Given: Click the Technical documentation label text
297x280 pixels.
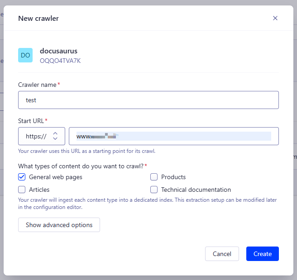Looking at the screenshot, I should click(x=196, y=190).
